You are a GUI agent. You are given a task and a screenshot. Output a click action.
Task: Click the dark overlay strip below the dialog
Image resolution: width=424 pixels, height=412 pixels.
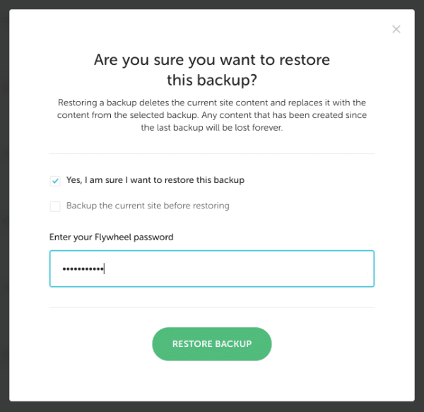tap(212, 407)
